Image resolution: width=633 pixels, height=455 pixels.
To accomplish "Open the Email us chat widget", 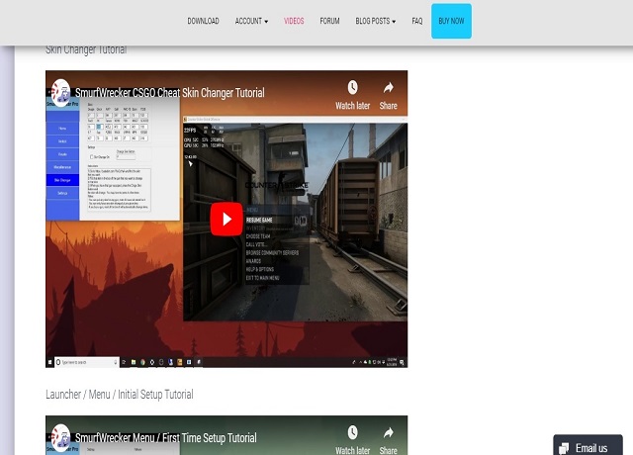I will click(588, 447).
